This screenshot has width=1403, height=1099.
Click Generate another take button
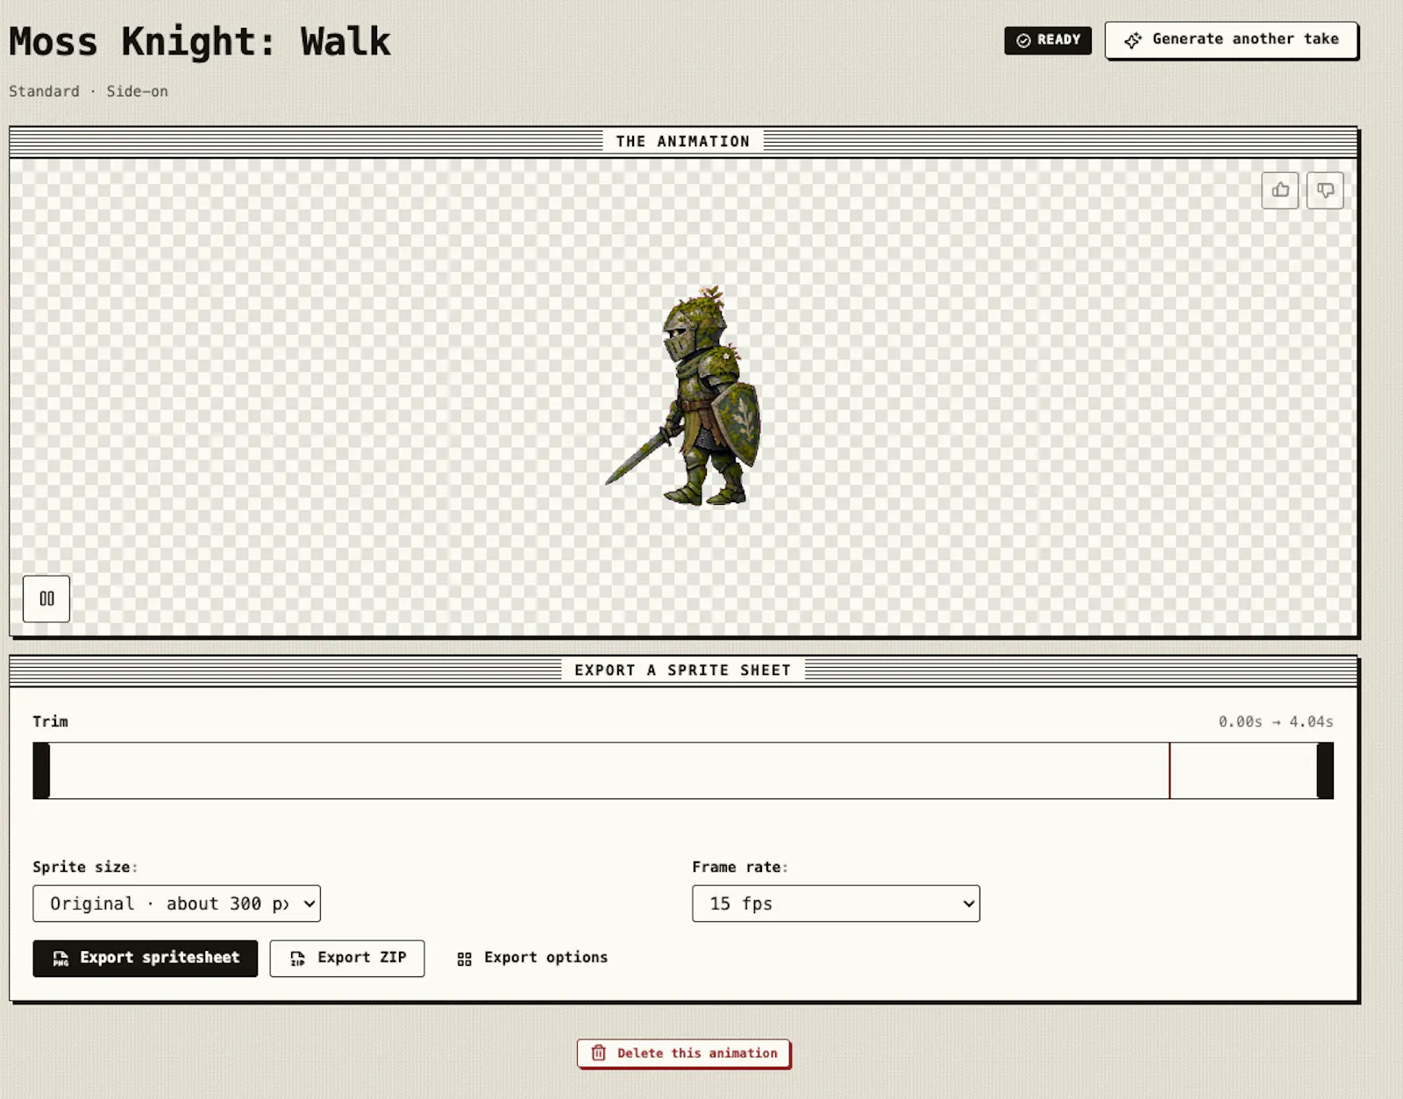[1231, 39]
